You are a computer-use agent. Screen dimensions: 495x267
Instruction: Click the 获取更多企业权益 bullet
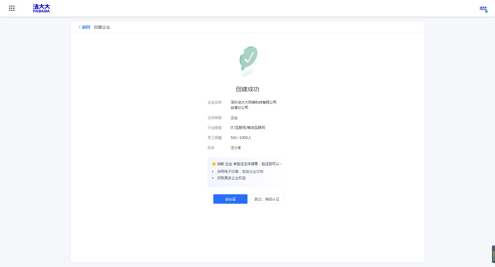click(232, 178)
